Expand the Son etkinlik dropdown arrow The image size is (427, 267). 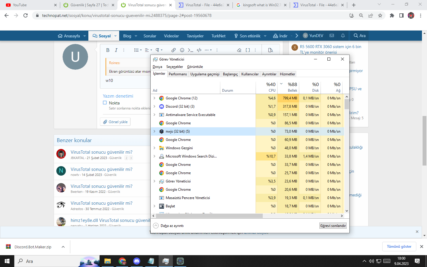tap(265, 36)
